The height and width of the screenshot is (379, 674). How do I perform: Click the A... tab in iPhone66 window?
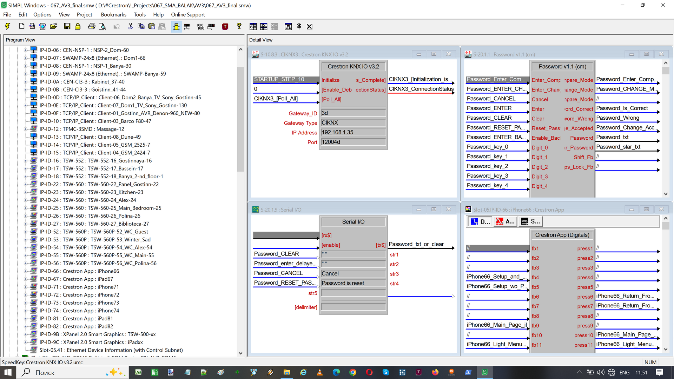pyautogui.click(x=505, y=221)
